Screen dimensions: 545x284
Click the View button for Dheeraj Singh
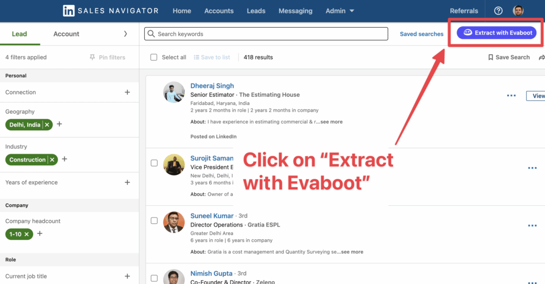[x=536, y=96]
